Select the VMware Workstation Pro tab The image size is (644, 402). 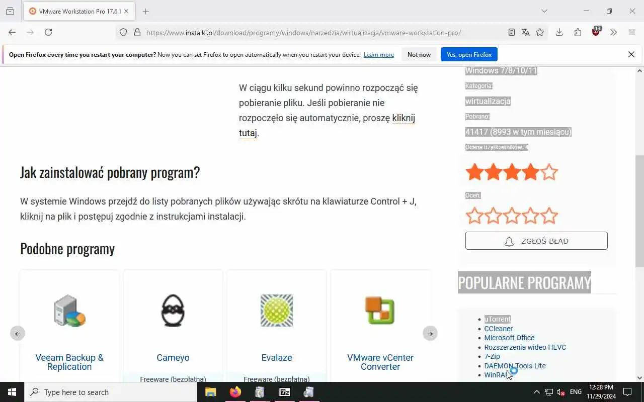[74, 11]
